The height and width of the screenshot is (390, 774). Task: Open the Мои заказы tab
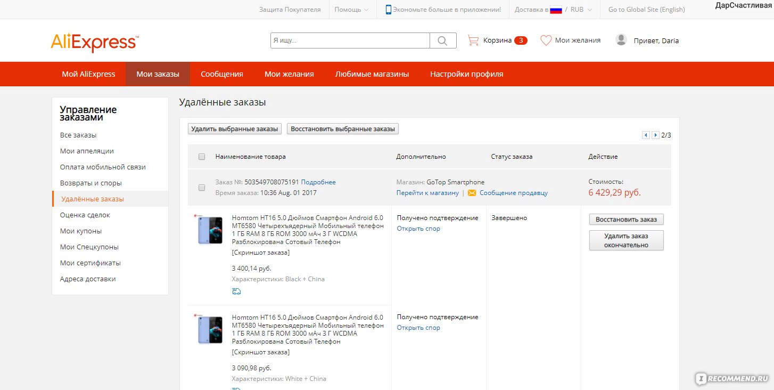point(158,74)
